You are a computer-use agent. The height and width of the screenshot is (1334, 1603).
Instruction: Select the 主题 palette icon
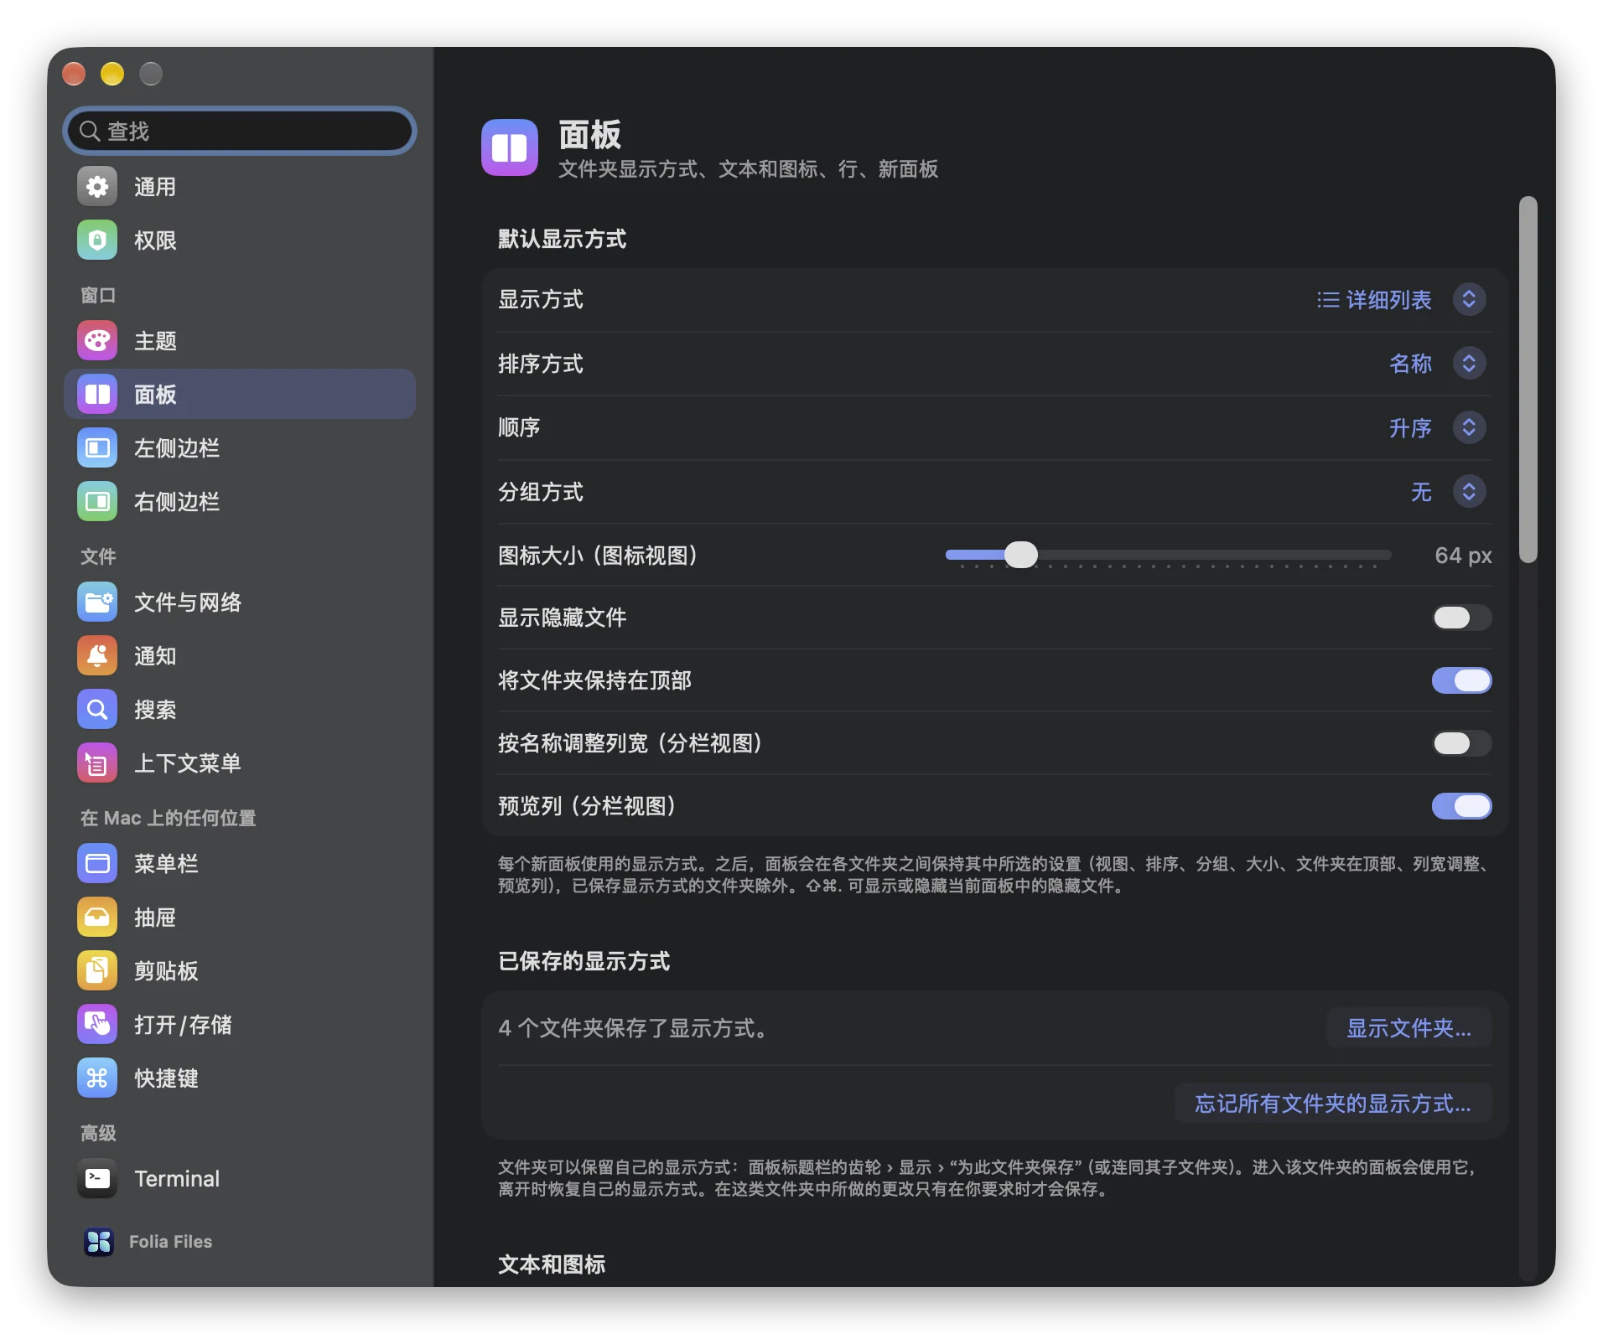coord(97,341)
